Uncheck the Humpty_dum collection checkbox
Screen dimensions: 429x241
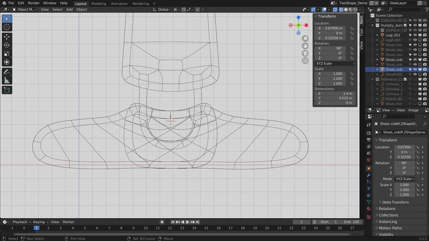(405, 25)
